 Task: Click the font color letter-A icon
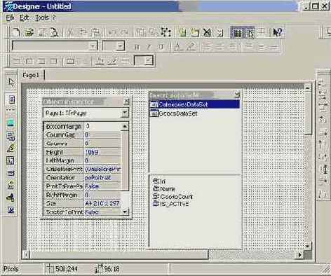(178, 46)
